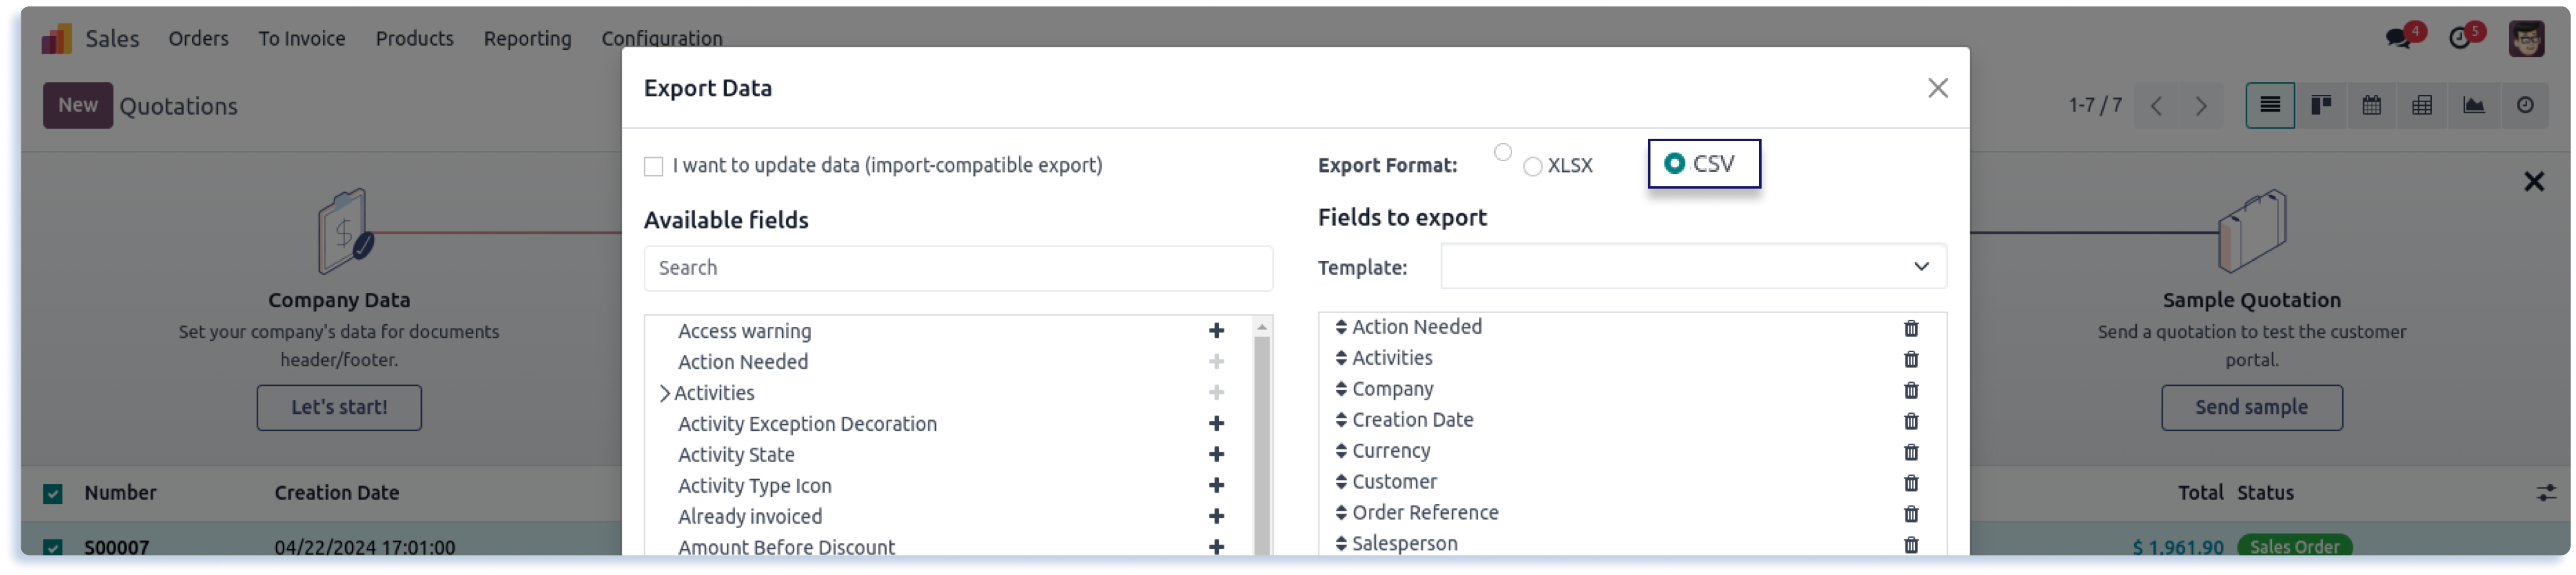Switch to list view
This screenshot has height=575, width=2576.
2269,105
